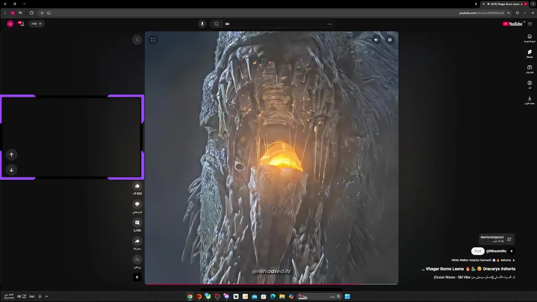Open the sound thumbnail under Remix
The width and height of the screenshot is (537, 302).
coord(137,277)
